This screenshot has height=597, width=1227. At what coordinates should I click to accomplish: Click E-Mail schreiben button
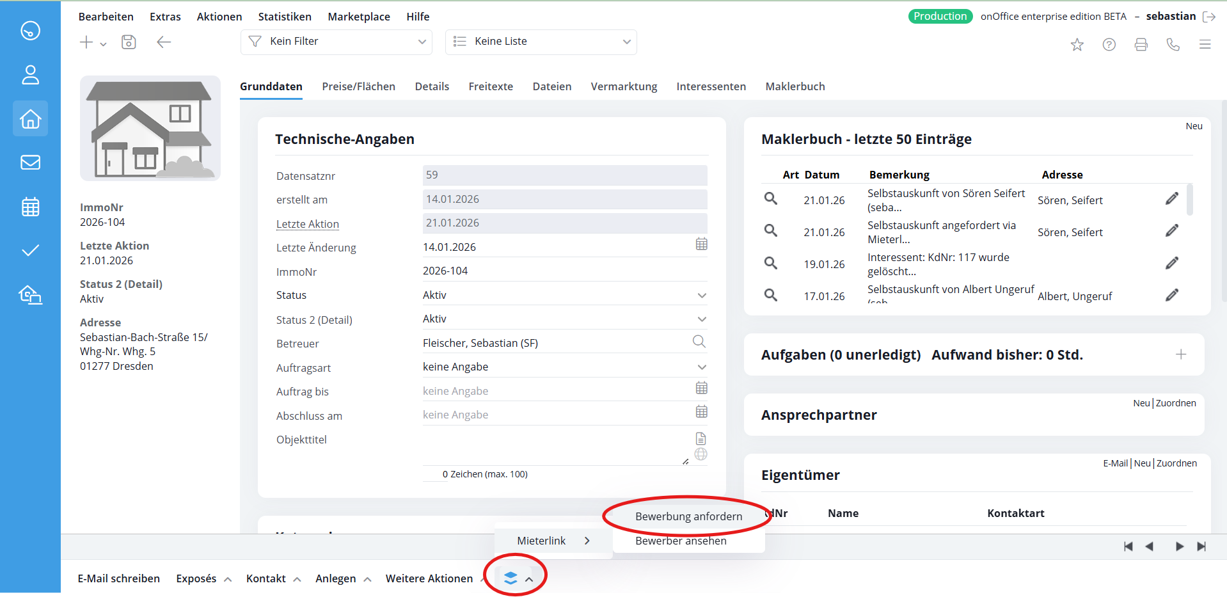119,578
